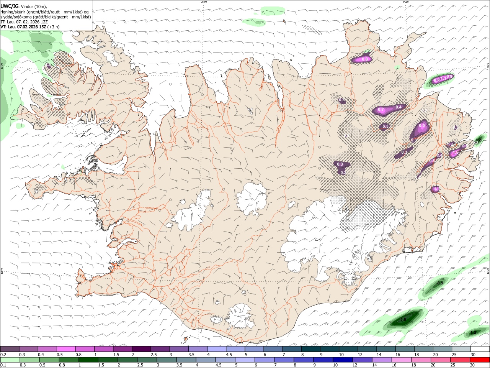Click the '0.7' snow value on the map
Viewport: 490px width, 368px height.
(x=381, y=110)
